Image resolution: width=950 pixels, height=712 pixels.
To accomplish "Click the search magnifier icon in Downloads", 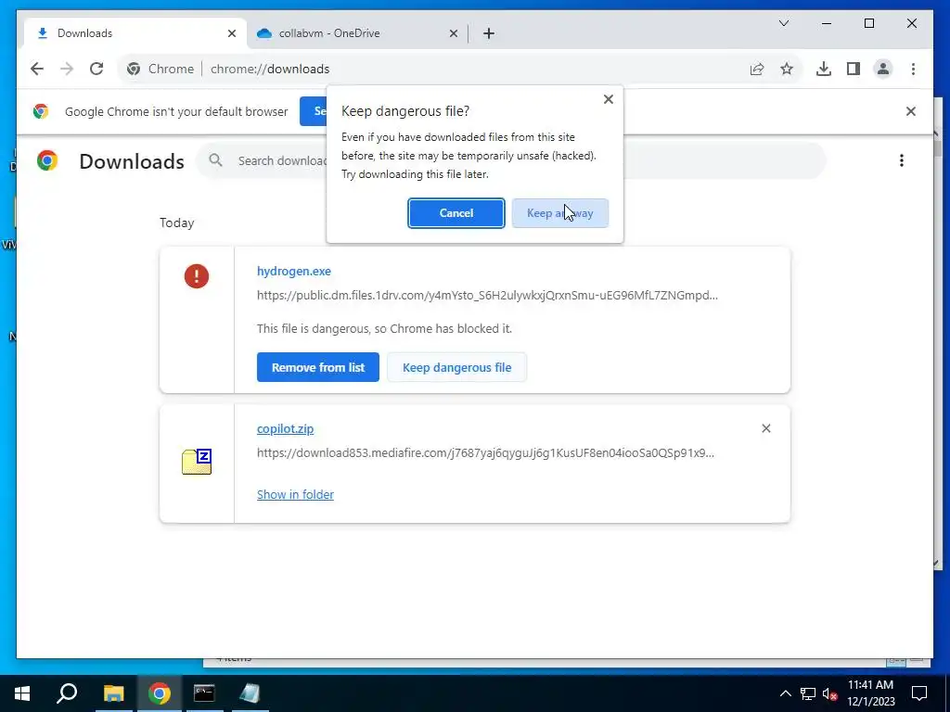I will 215,160.
